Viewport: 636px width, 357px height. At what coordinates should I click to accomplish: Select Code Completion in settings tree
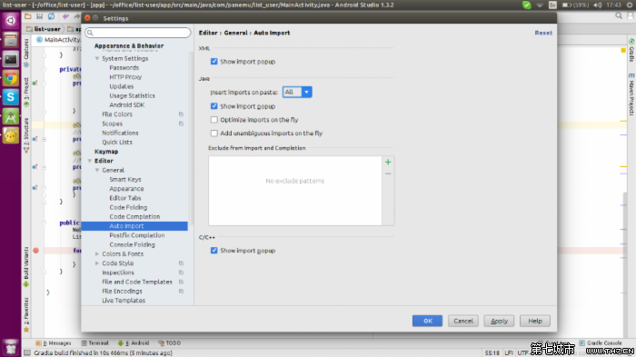click(x=134, y=217)
